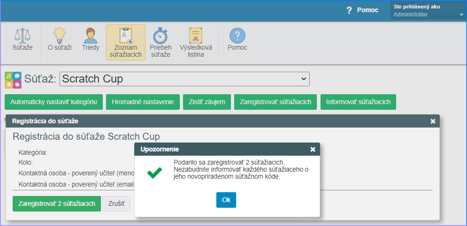Click Upozornenie dialog title
467x226 pixels.
(160, 149)
